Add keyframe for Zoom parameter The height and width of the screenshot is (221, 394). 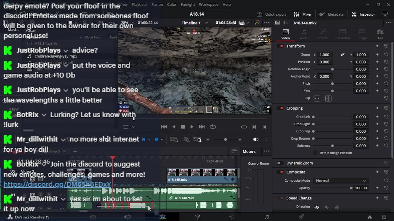(377, 55)
